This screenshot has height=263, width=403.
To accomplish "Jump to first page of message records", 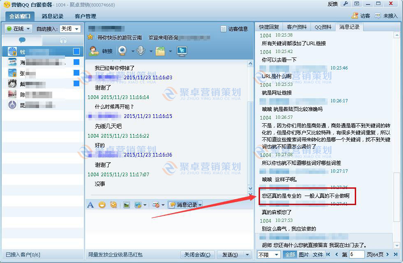I will 328,254.
